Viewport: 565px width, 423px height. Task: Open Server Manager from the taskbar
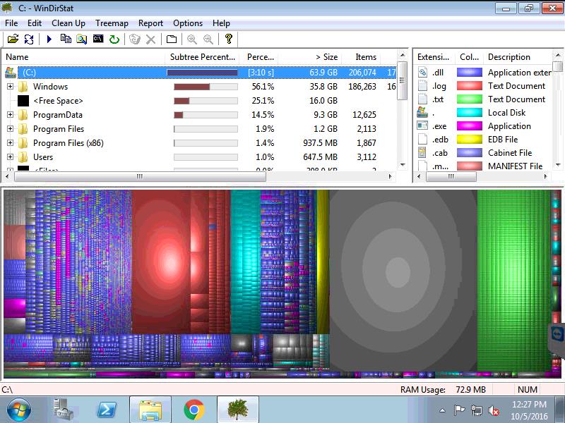pyautogui.click(x=64, y=410)
